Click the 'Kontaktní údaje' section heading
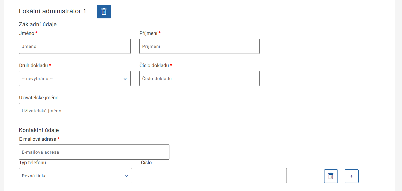Viewport: 402px width, 191px height. pos(39,130)
